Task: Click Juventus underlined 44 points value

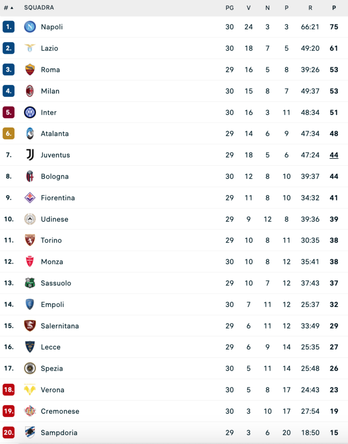Action: [x=333, y=155]
